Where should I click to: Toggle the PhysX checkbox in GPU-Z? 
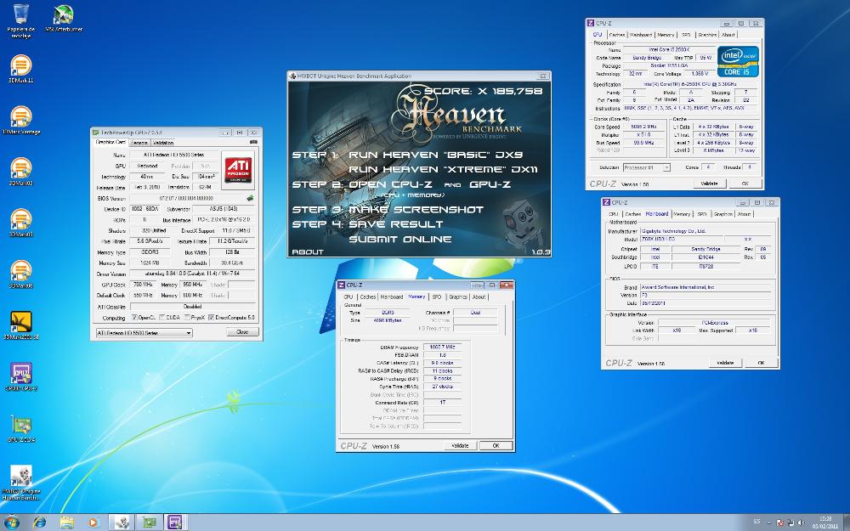(x=187, y=318)
